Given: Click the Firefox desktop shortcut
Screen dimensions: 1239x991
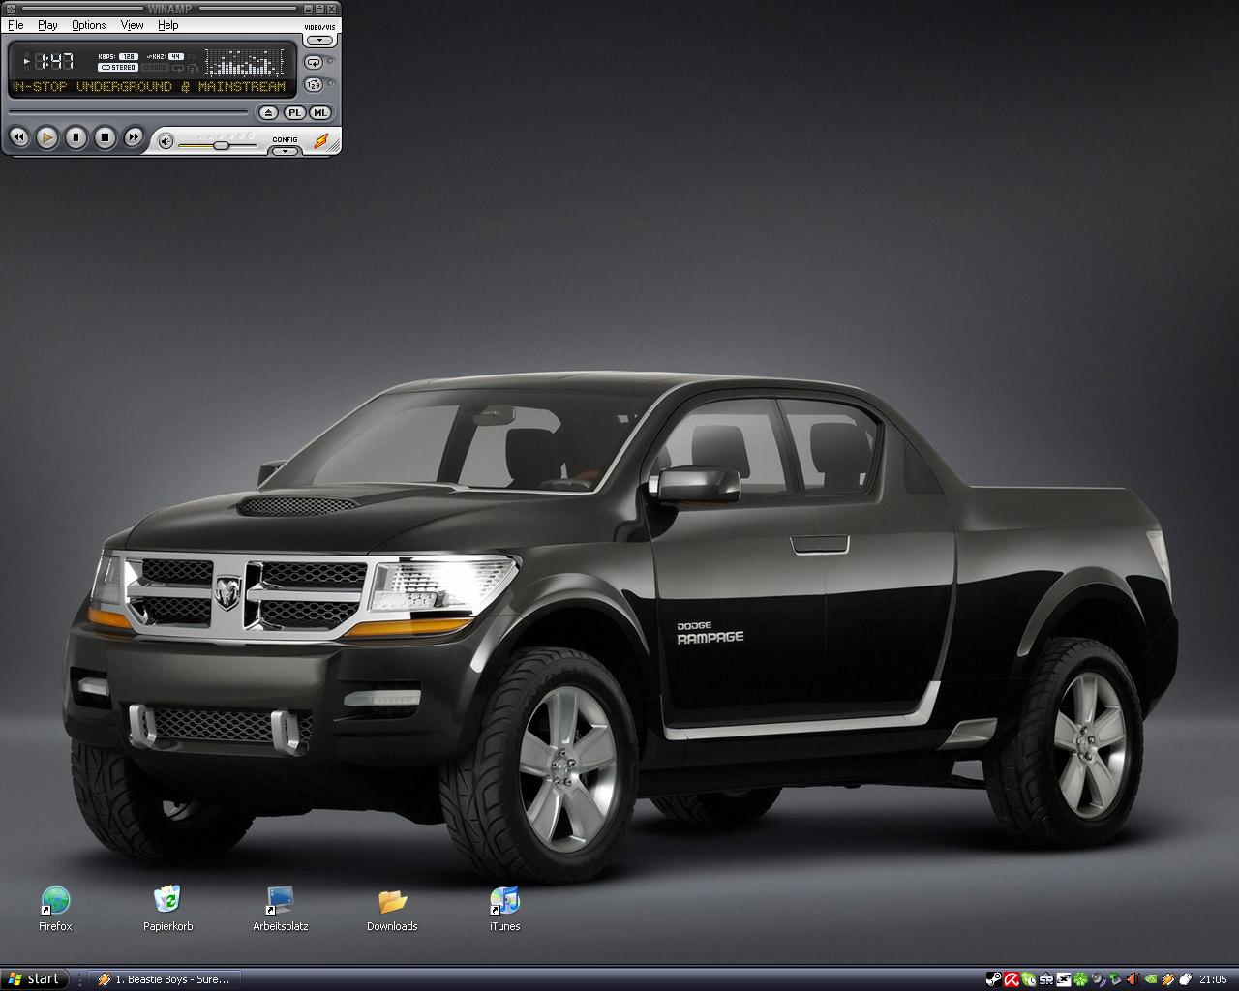Looking at the screenshot, I should tap(55, 909).
